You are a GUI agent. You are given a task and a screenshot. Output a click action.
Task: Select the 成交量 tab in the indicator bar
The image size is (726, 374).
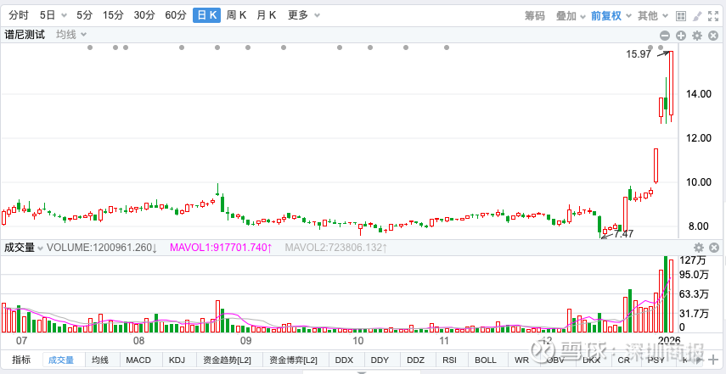[x=61, y=360]
